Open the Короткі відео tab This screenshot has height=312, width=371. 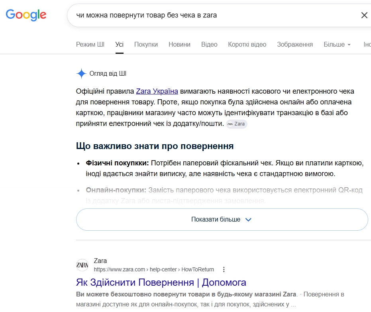pos(247,45)
